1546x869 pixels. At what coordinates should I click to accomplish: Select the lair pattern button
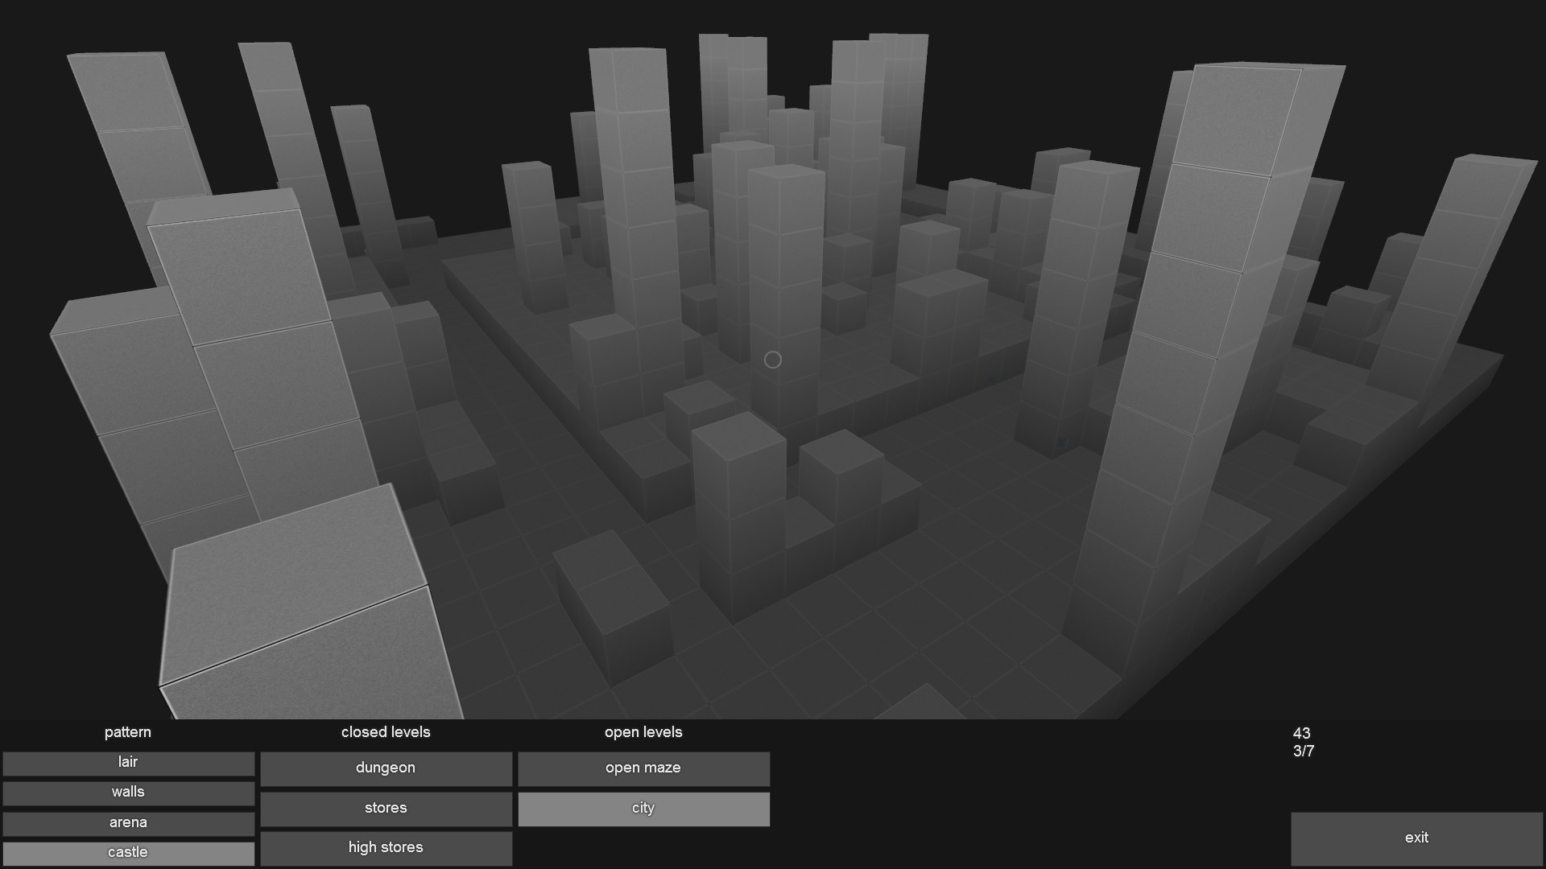[x=128, y=763]
